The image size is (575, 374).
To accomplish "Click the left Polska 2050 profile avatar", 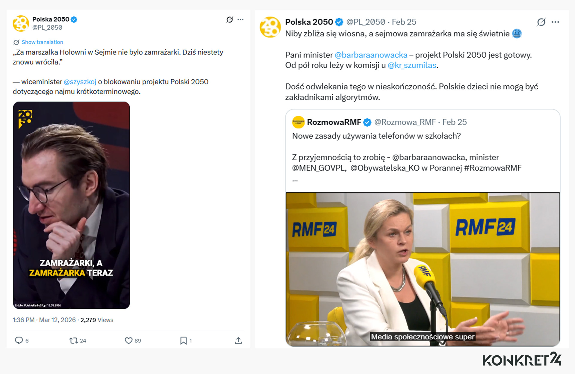I will [x=21, y=23].
